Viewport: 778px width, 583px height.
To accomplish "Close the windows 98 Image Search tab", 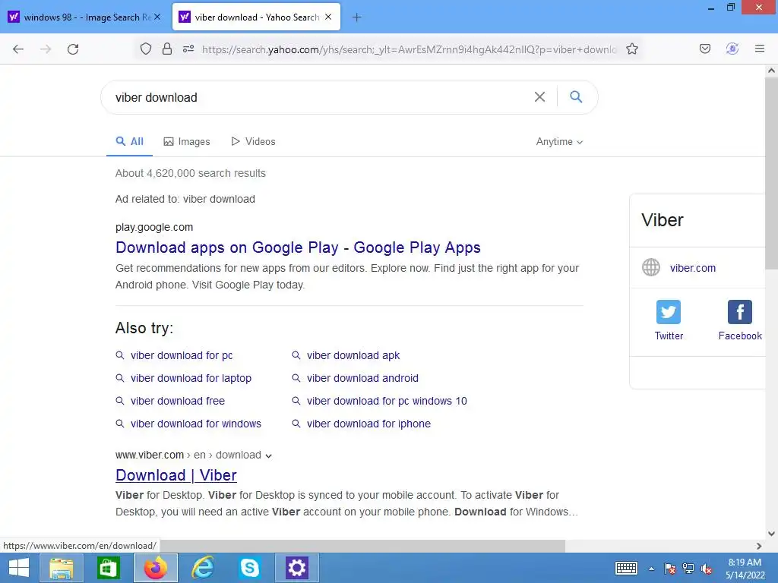I will [157, 17].
